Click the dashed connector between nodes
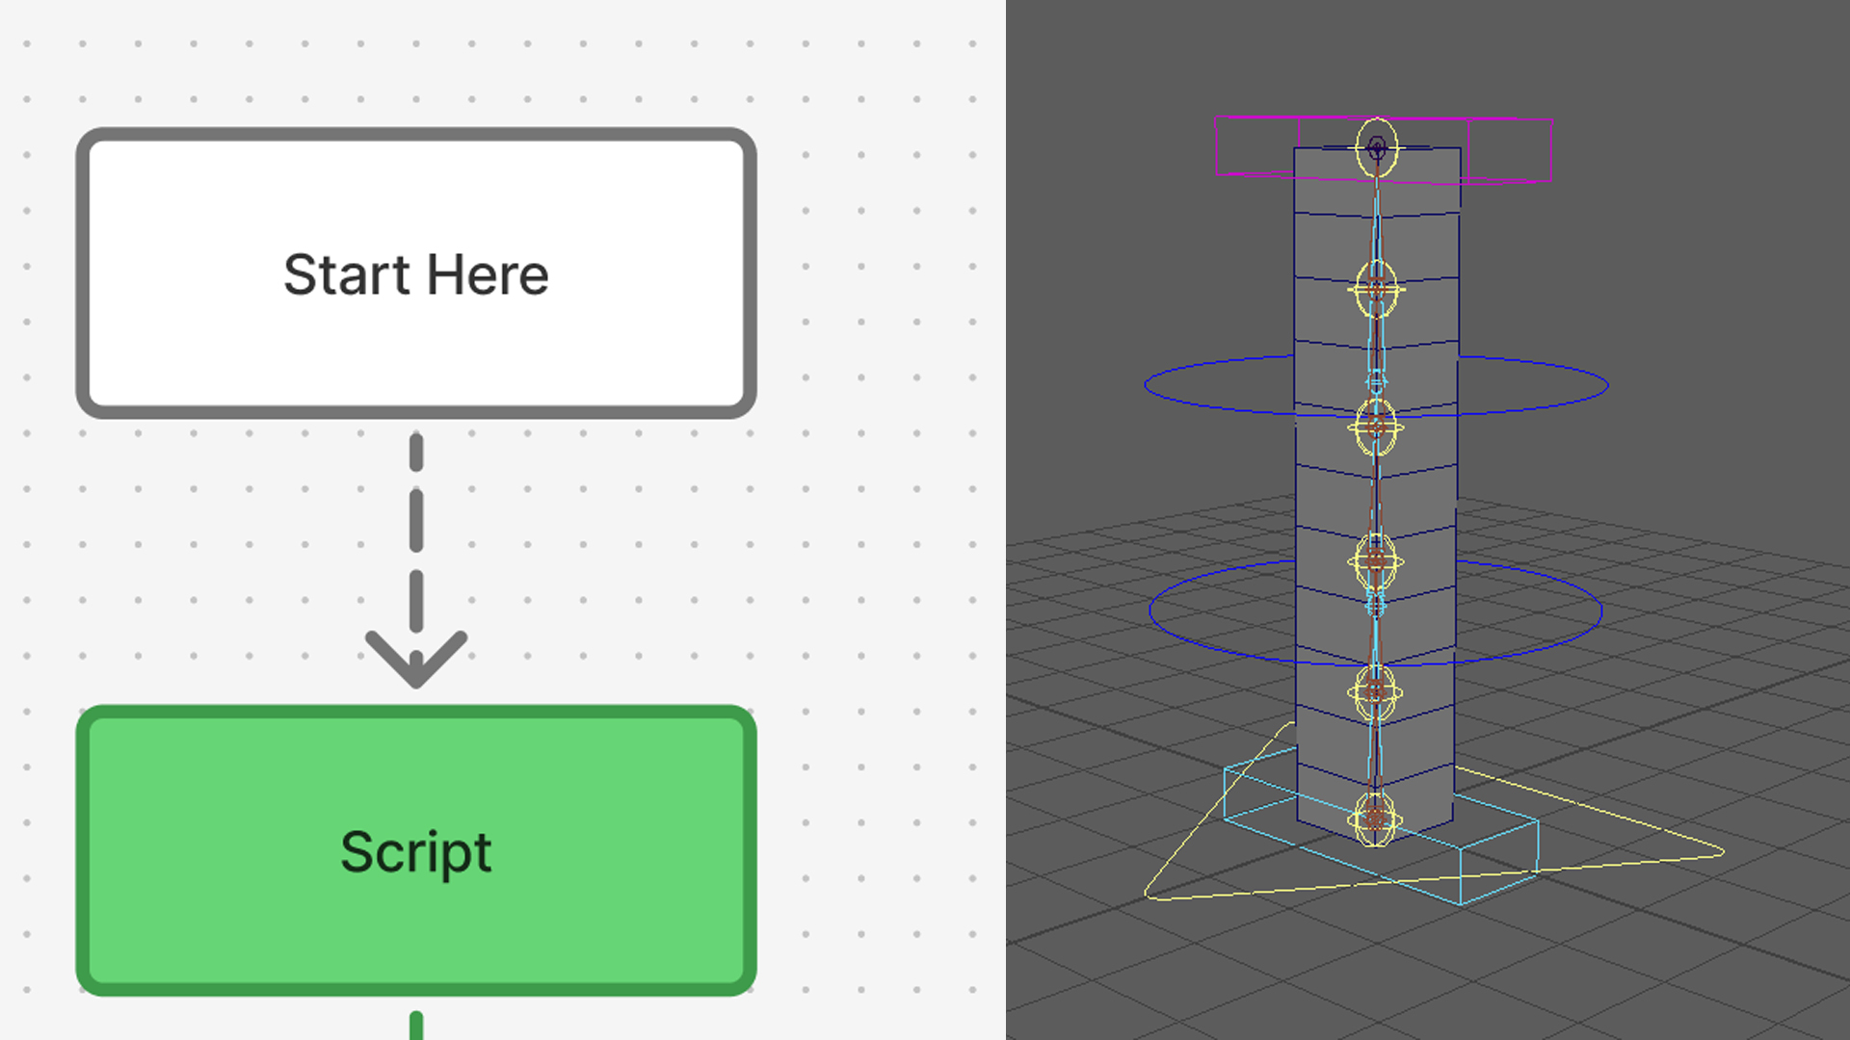The image size is (1850, 1040). click(416, 520)
